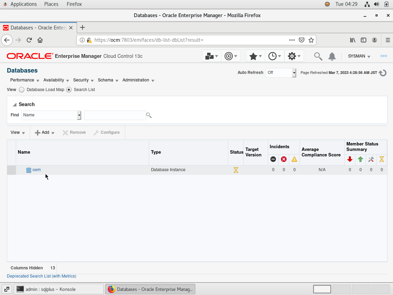Click the Pending hourglass header icon
393x295 pixels.
tap(381, 159)
